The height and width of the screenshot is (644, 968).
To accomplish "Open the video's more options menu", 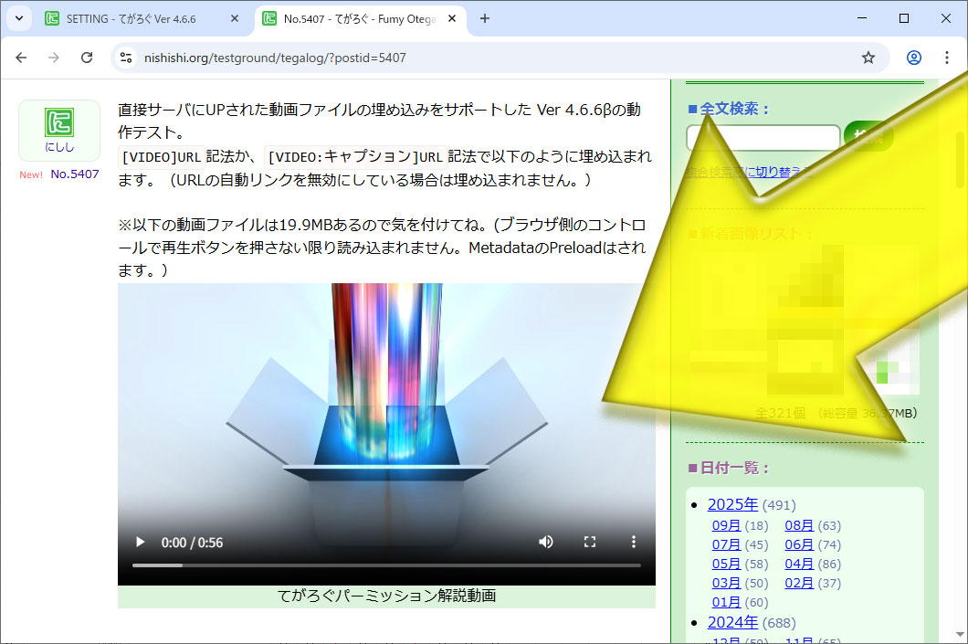I will (x=634, y=542).
